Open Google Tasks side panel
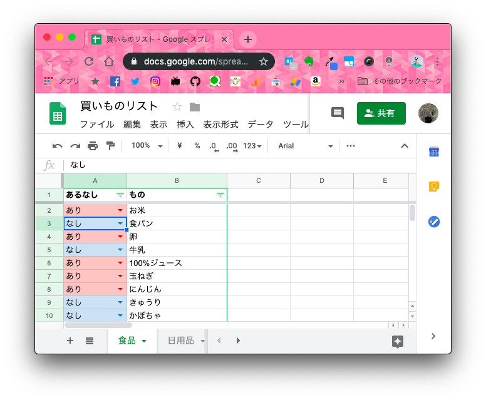Screen dimensions: 486x400 [x=434, y=222]
